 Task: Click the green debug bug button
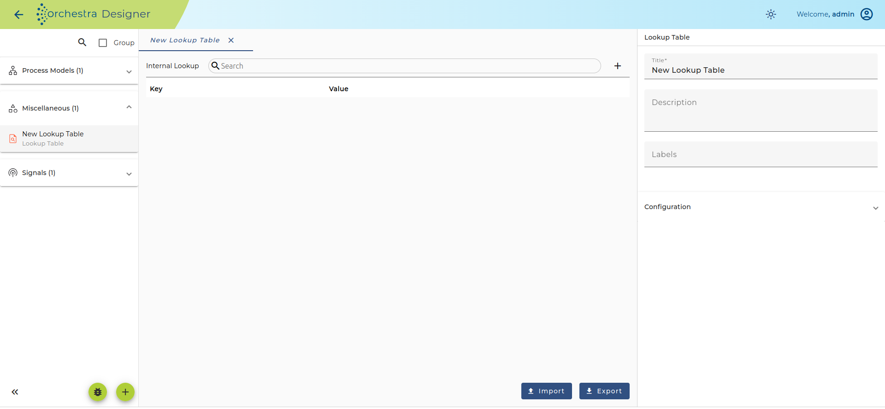[x=98, y=392]
